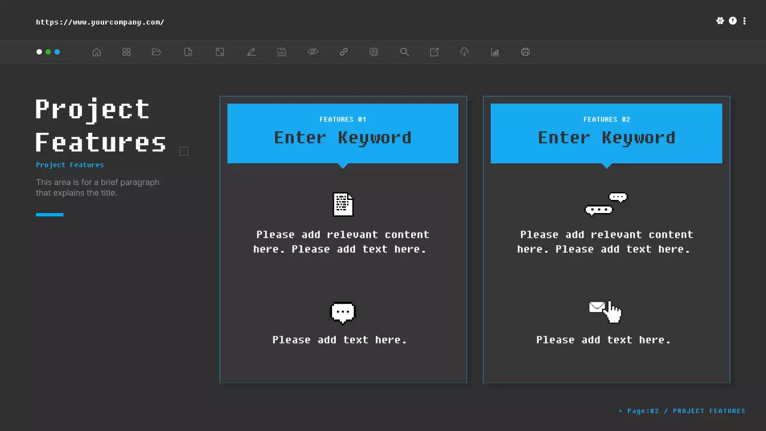Select the Home icon in the toolbar
Image resolution: width=766 pixels, height=431 pixels.
(97, 52)
